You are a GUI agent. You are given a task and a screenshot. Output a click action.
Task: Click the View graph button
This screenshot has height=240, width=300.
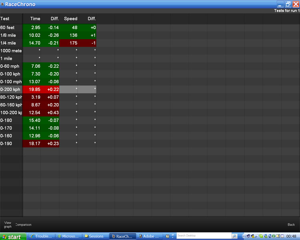(x=8, y=224)
